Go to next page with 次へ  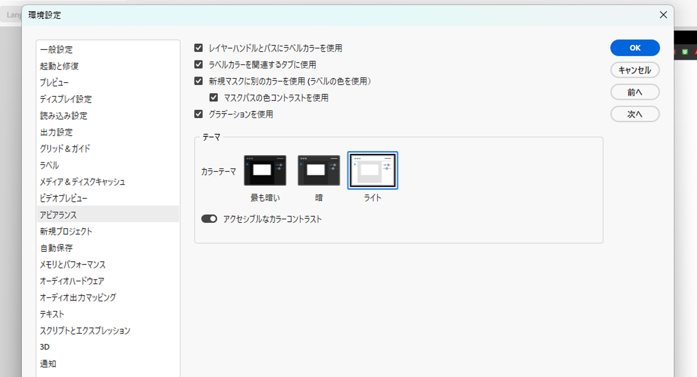pos(635,114)
